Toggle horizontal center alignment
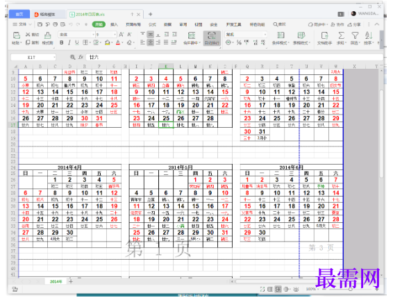Screen dimensions: 393x300 click(x=150, y=42)
